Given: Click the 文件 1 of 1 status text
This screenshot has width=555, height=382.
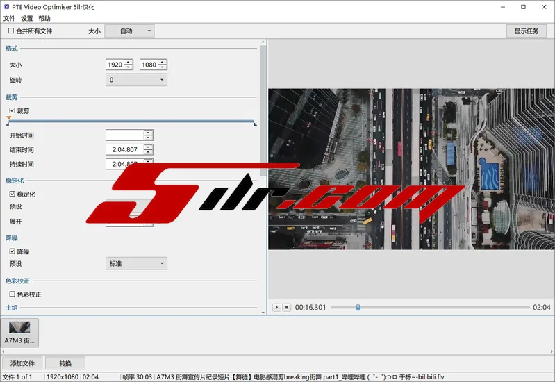Looking at the screenshot, I should pos(17,376).
